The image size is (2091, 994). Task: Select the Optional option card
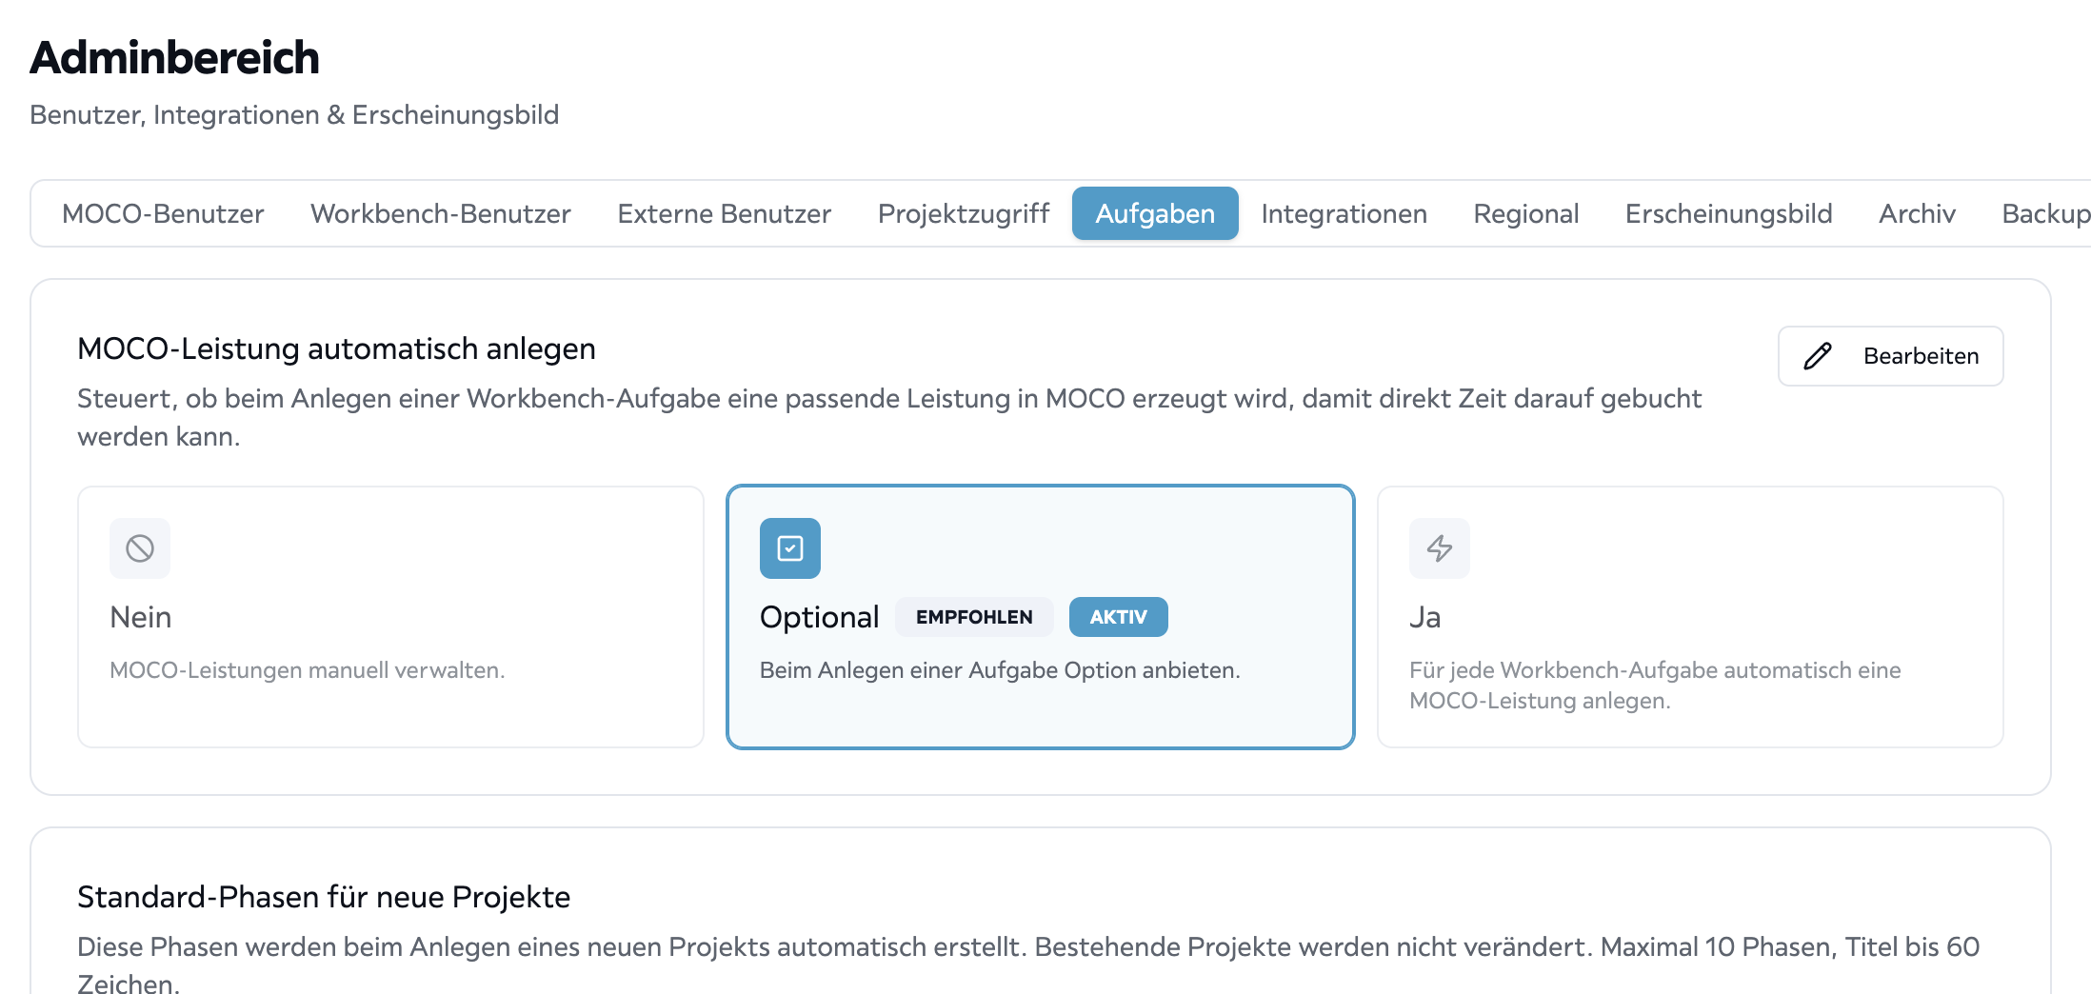[x=1041, y=617]
